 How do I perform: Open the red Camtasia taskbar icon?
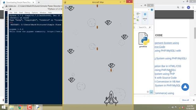pyautogui.click(x=29, y=107)
